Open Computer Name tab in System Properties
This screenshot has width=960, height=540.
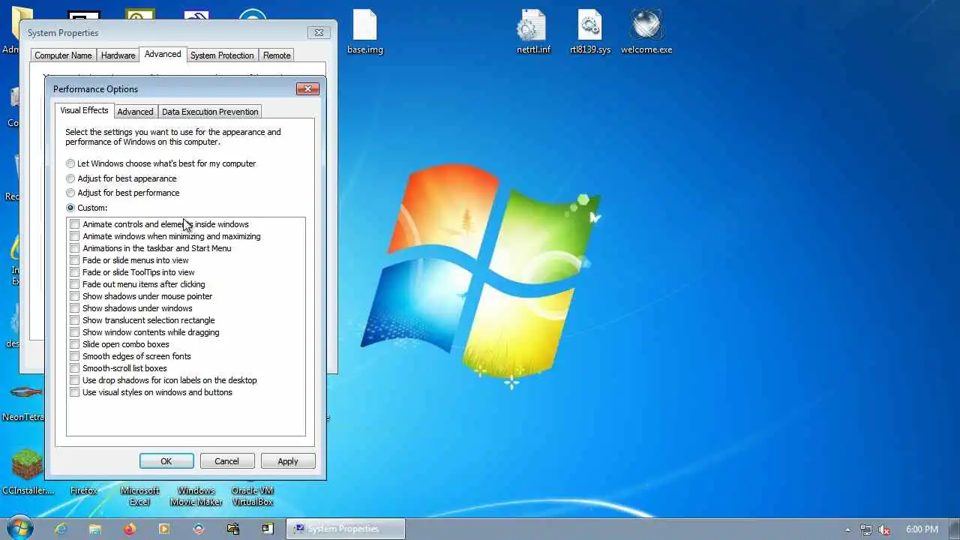[63, 55]
